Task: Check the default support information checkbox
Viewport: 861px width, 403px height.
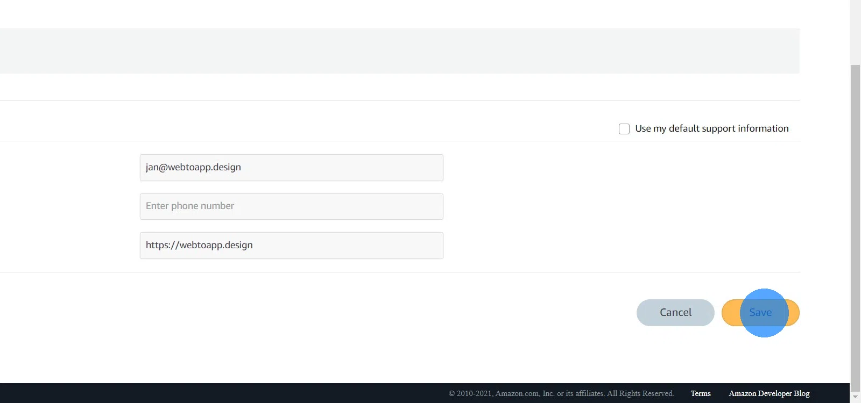Action: (624, 129)
